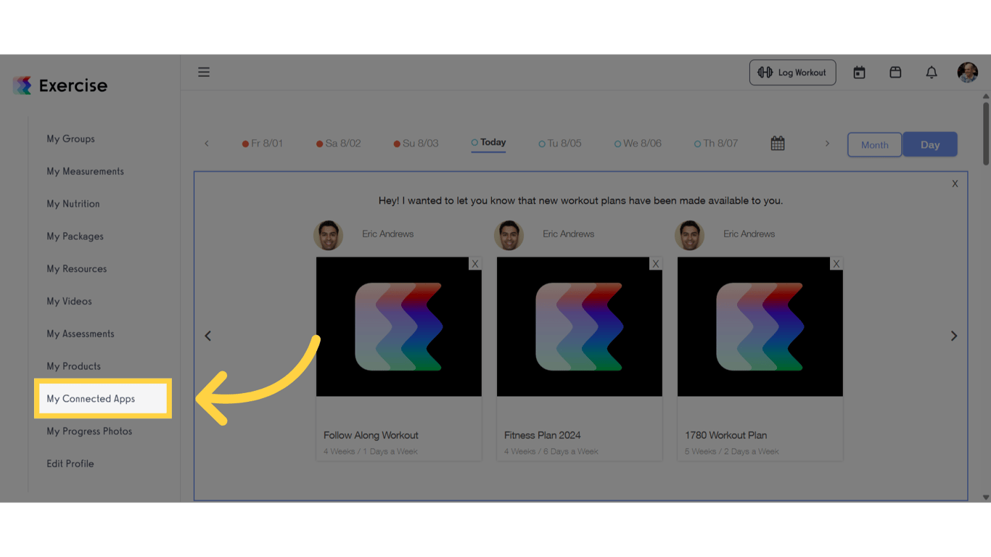Click the dumbbell icon on Log Workout
The height and width of the screenshot is (557, 991).
(x=766, y=72)
